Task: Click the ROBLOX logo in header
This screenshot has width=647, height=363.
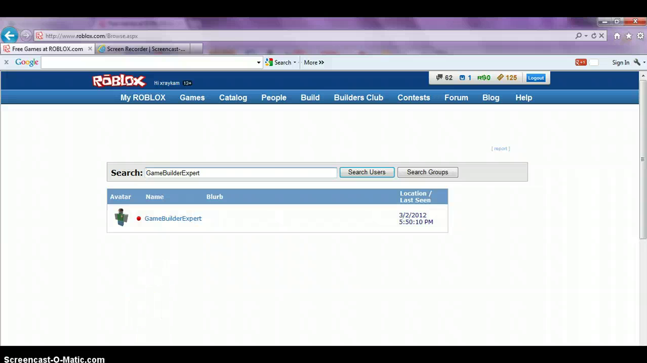Action: tap(119, 81)
